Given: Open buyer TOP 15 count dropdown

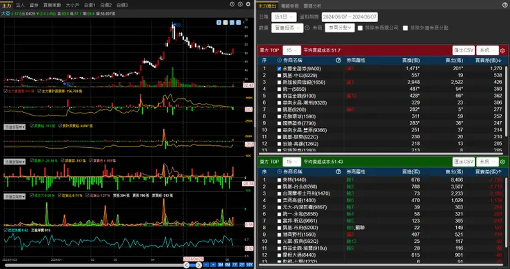Looking at the screenshot, I should tap(292, 51).
